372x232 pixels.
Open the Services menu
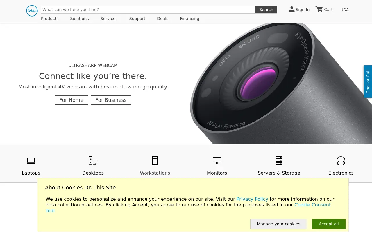[109, 19]
